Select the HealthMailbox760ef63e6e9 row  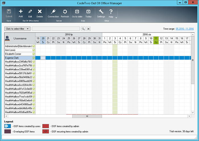pyautogui.click(x=20, y=101)
